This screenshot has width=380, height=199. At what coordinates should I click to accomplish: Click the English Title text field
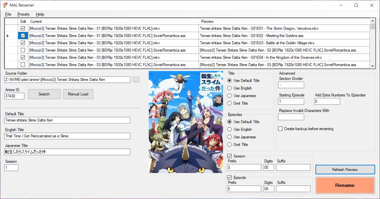(67, 136)
